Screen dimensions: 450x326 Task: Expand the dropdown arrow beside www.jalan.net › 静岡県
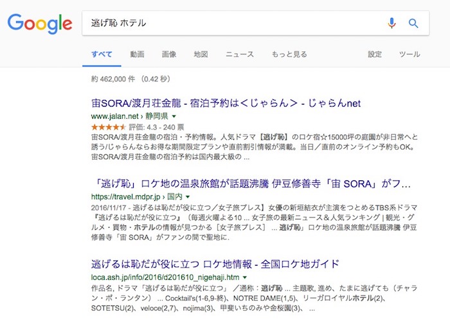click(174, 117)
